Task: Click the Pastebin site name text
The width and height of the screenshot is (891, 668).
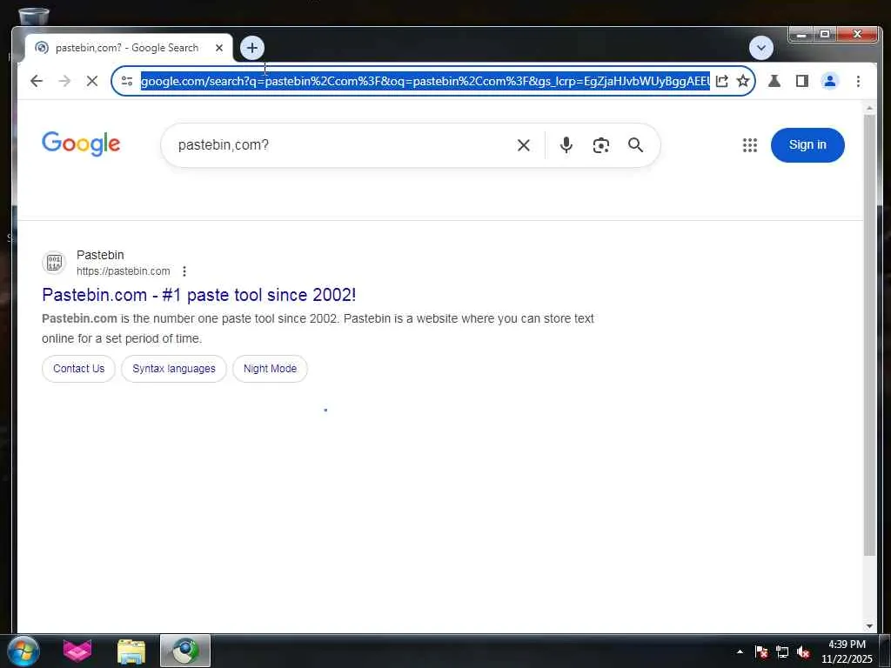Action: [x=100, y=255]
